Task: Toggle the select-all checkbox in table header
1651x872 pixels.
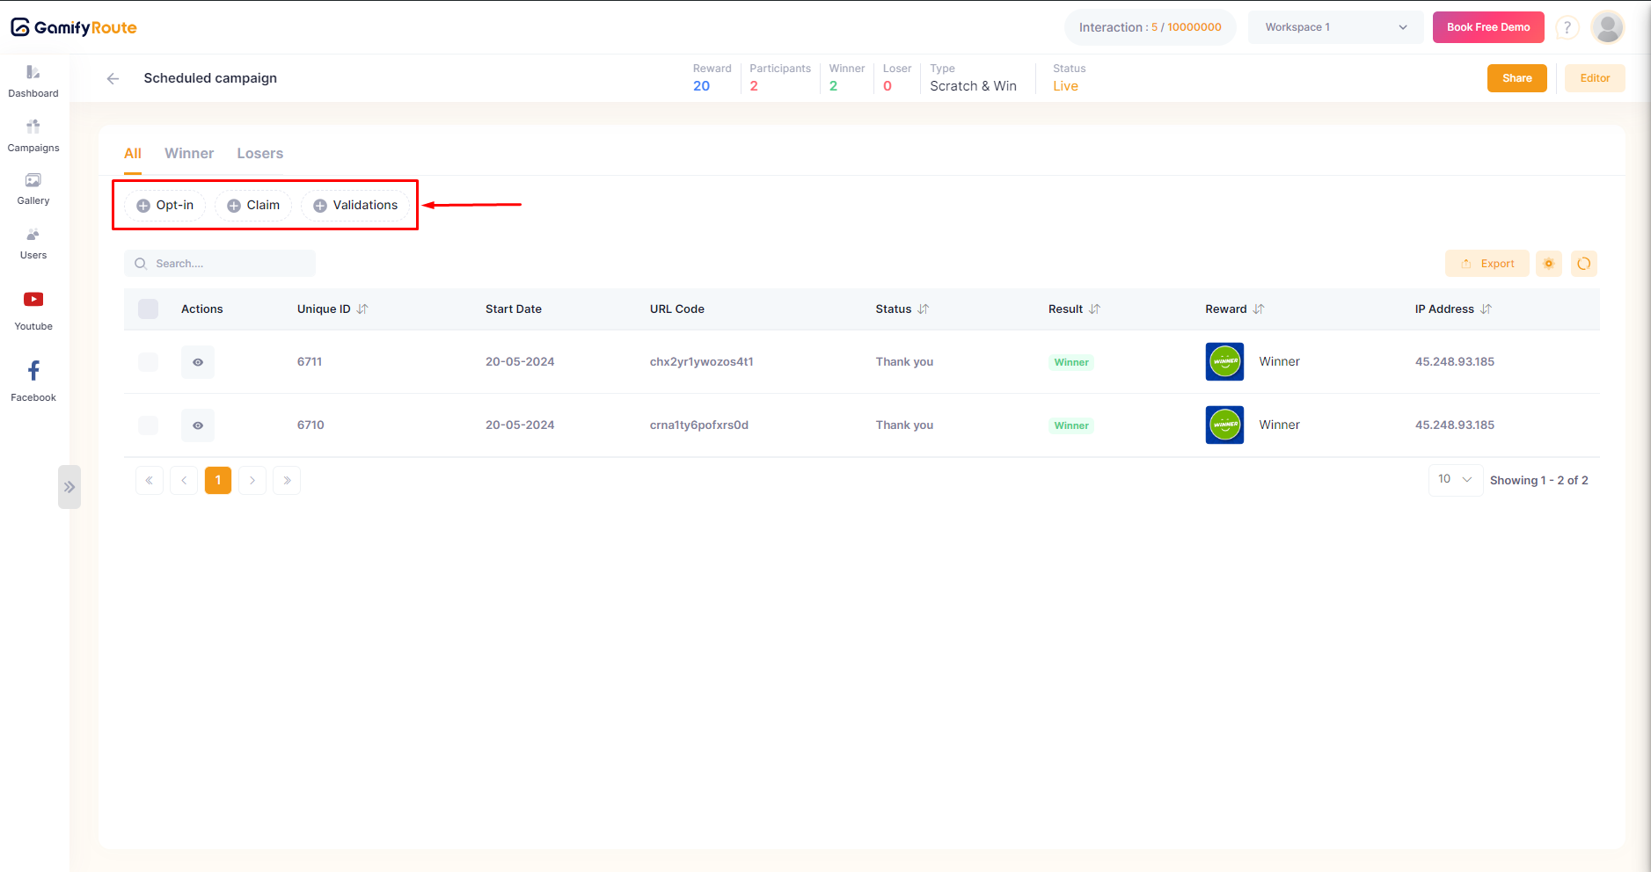Action: coord(149,309)
